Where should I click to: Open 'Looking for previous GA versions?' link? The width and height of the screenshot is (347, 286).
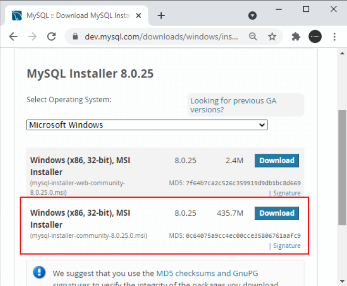point(233,105)
